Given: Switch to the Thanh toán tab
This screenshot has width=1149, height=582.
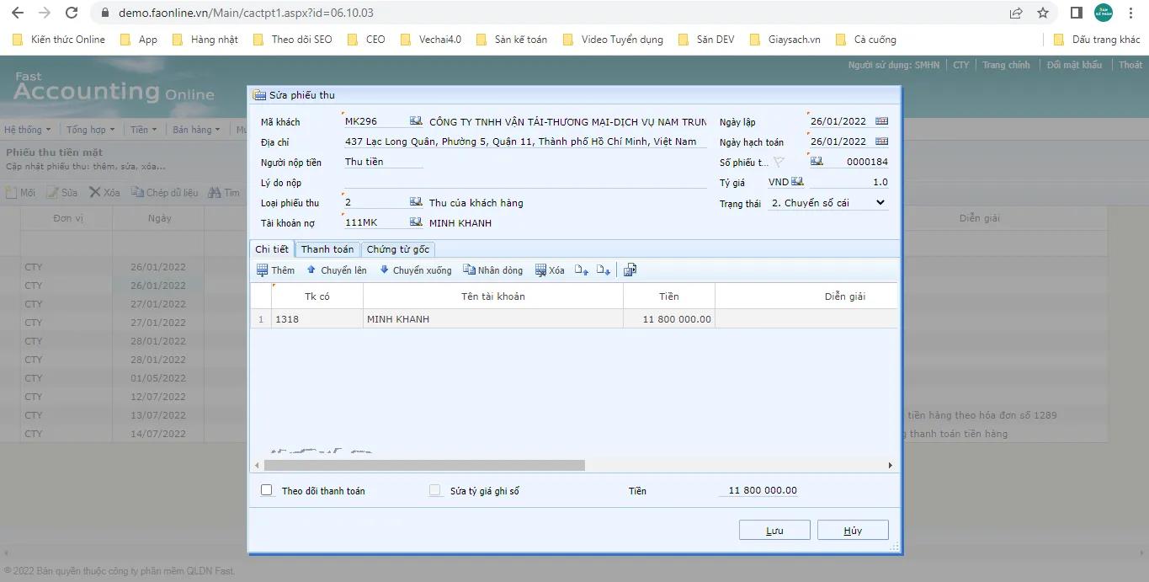Looking at the screenshot, I should 327,249.
